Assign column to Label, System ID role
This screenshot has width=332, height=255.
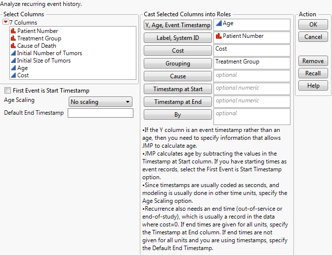pos(178,38)
